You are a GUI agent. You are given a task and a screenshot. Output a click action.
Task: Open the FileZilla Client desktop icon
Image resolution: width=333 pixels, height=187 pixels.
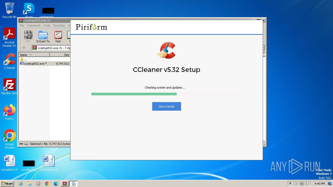pos(9,86)
